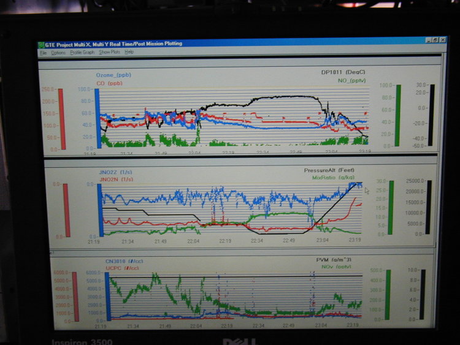Click the 250.0 CO axis value

point(48,89)
